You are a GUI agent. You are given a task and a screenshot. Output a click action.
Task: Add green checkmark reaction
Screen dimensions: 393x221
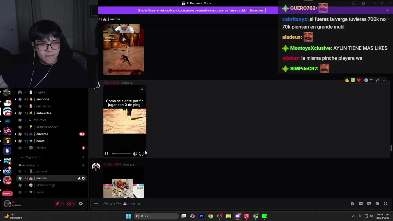click(353, 80)
